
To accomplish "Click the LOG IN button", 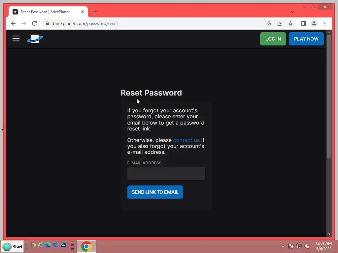I will 273,39.
